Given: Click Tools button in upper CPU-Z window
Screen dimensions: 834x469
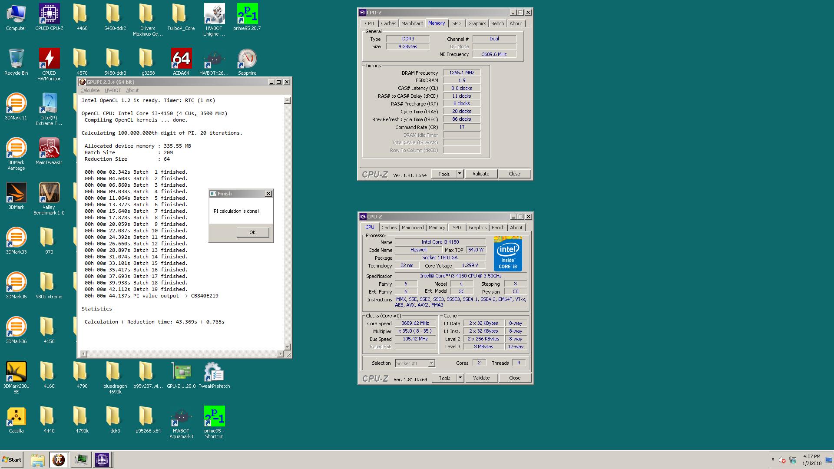Looking at the screenshot, I should click(444, 174).
